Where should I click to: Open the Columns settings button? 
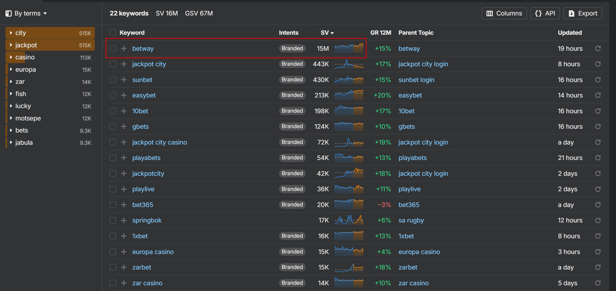(x=504, y=13)
